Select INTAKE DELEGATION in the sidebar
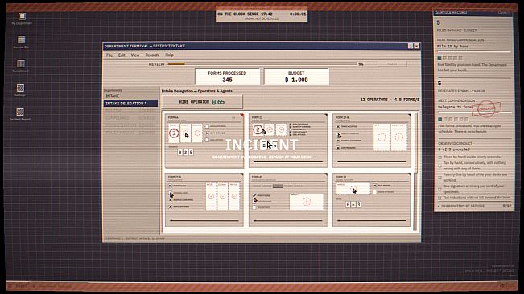524x294 pixels. click(x=130, y=104)
